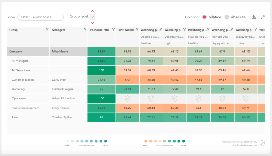Click the Group level number field
This screenshot has width=272, height=156.
click(93, 17)
